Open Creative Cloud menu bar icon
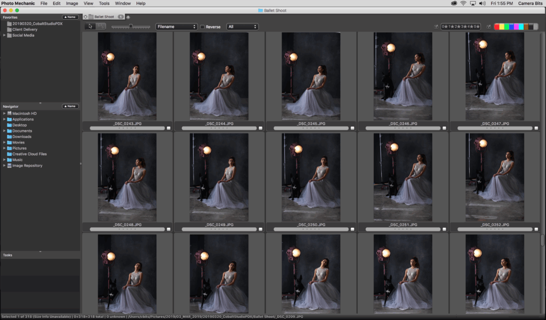Screen dimensions: 546x320 point(454,3)
